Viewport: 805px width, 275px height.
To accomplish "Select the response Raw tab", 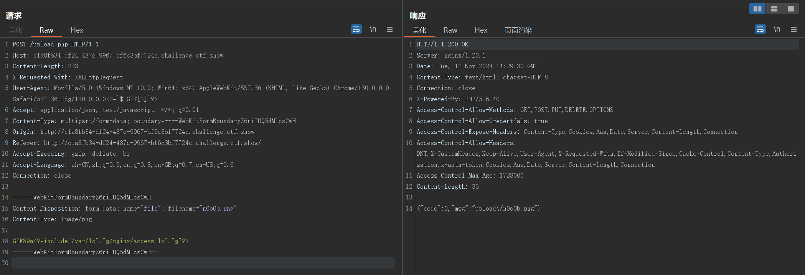I will coord(450,30).
